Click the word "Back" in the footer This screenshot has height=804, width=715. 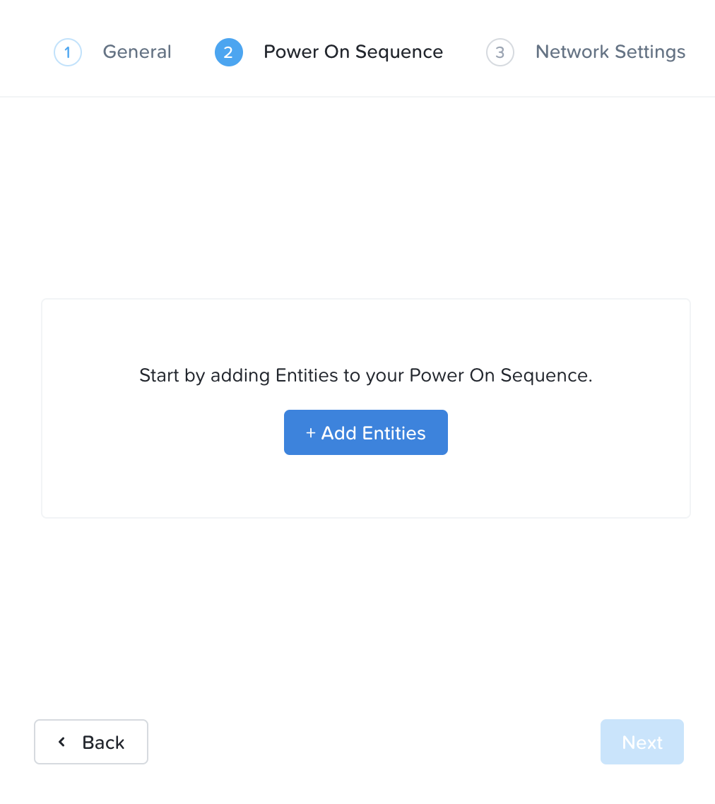pos(103,743)
